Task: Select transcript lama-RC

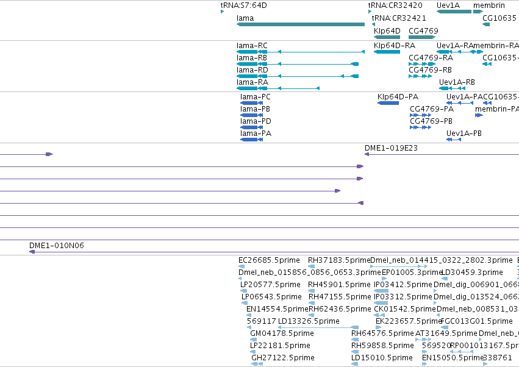Action: point(301,52)
